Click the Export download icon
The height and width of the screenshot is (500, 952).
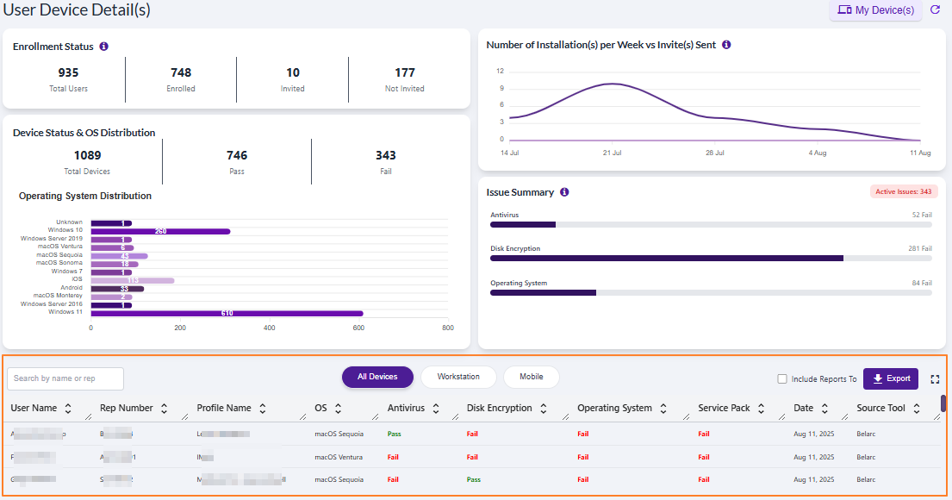tap(878, 378)
